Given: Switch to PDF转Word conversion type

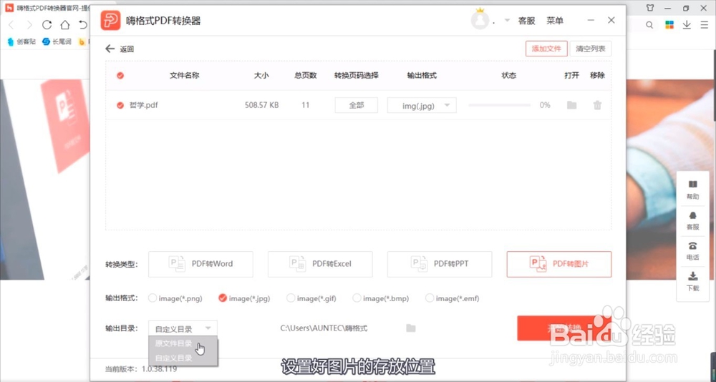Looking at the screenshot, I should pyautogui.click(x=200, y=264).
